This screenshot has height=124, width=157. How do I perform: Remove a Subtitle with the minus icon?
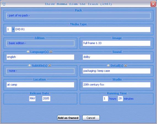29,65
